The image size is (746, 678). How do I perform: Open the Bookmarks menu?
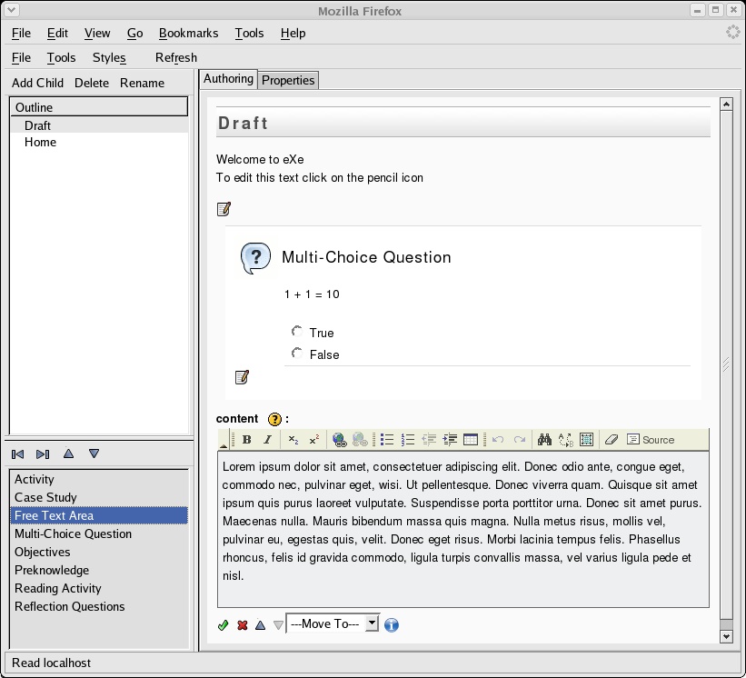[x=188, y=34]
